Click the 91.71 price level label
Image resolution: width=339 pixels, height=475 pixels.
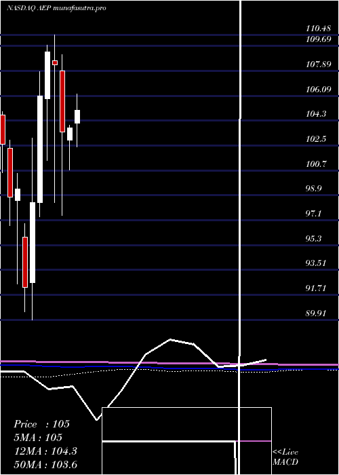tap(316, 288)
